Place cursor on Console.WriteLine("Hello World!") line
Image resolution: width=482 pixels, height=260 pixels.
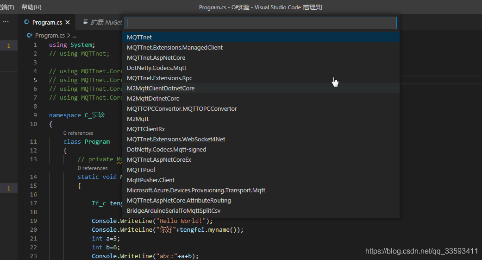[152, 221]
